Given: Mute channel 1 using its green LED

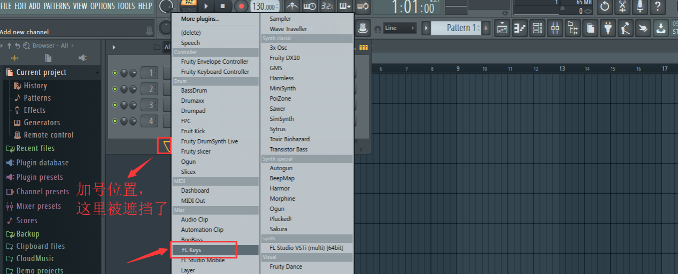Looking at the screenshot, I should click(114, 73).
